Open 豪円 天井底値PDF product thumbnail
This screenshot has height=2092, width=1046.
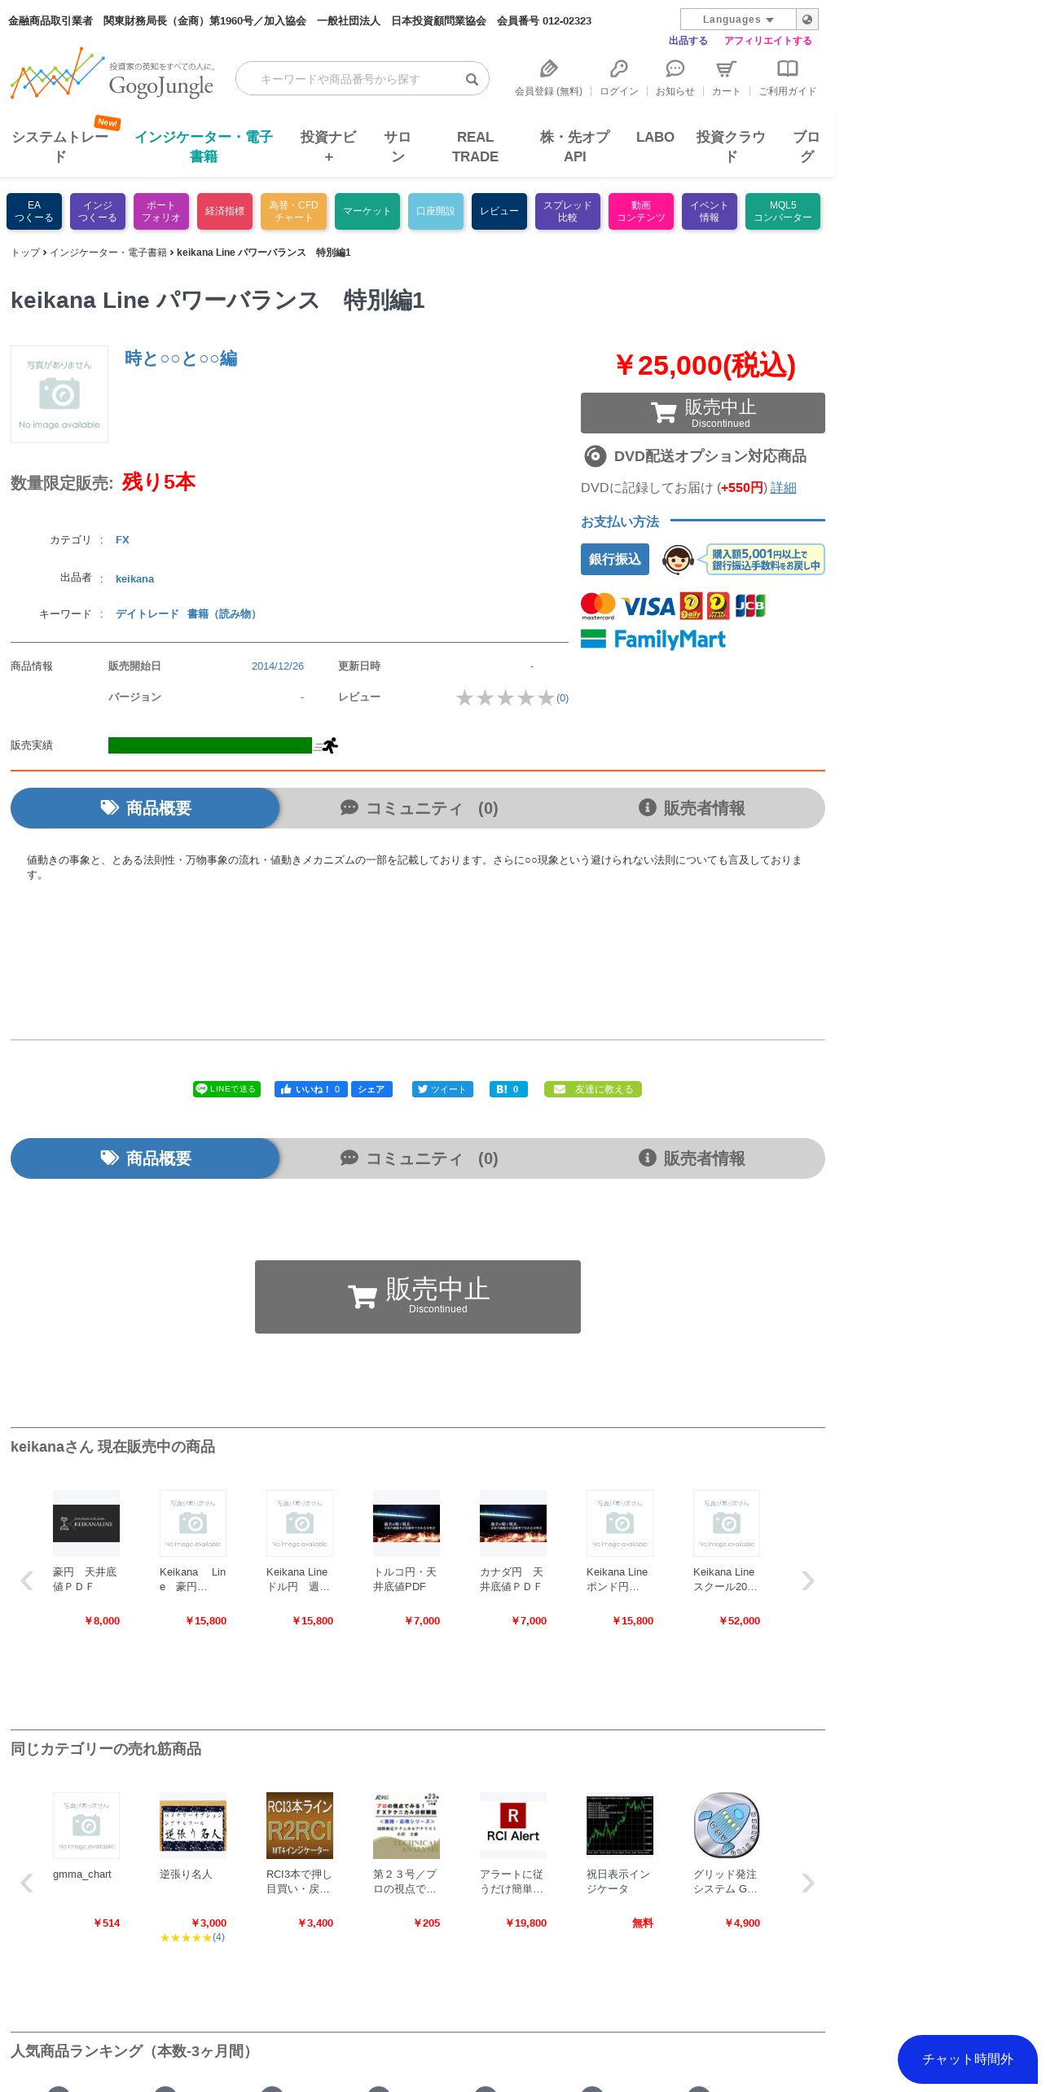tap(86, 1523)
